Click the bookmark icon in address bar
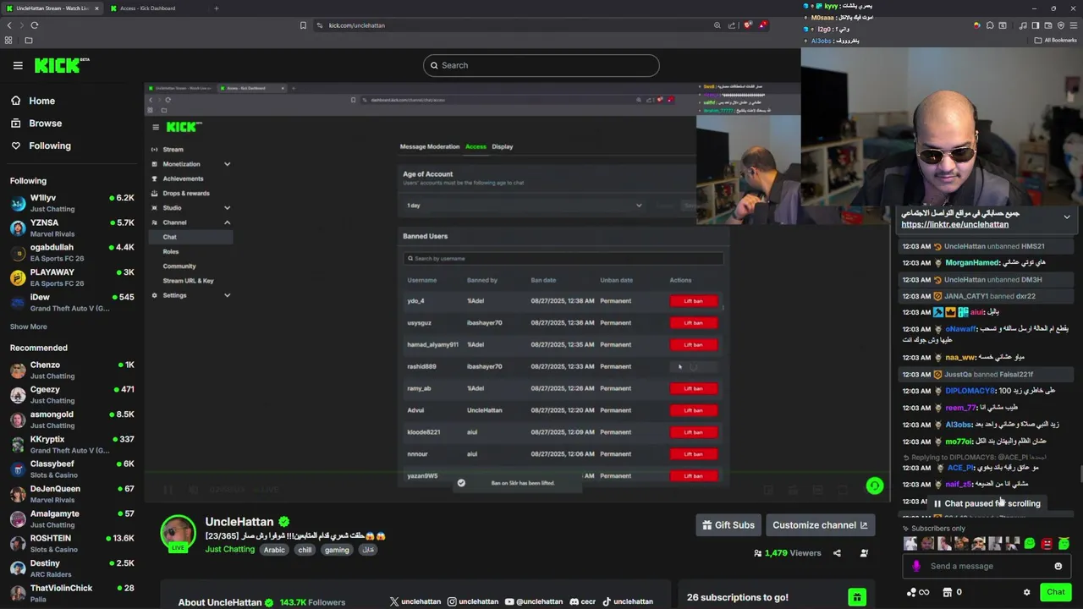Image resolution: width=1083 pixels, height=609 pixels. tap(303, 25)
